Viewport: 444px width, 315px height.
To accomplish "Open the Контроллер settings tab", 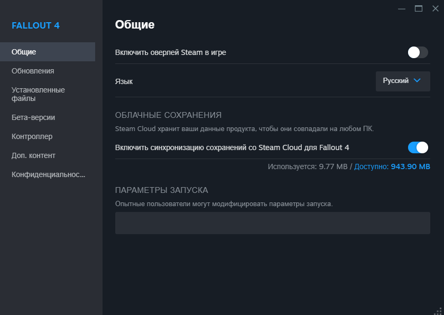I will (32, 136).
